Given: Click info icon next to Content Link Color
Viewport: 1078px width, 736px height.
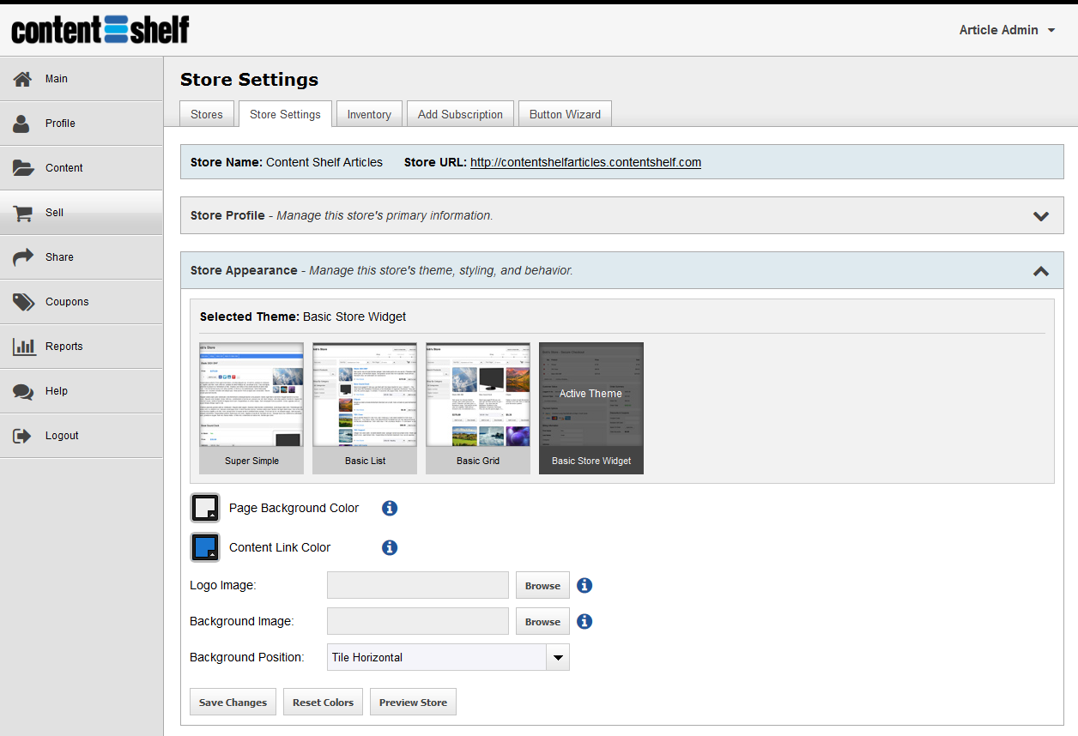Looking at the screenshot, I should (x=390, y=547).
